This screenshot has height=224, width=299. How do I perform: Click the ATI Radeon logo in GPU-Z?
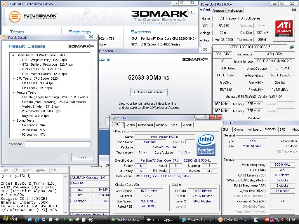pos(284,28)
